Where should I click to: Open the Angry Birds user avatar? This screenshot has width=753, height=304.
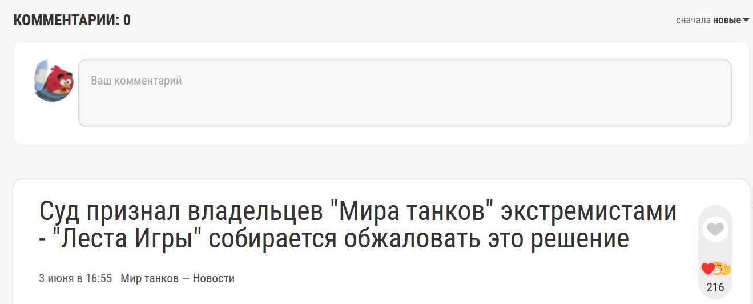click(x=53, y=81)
